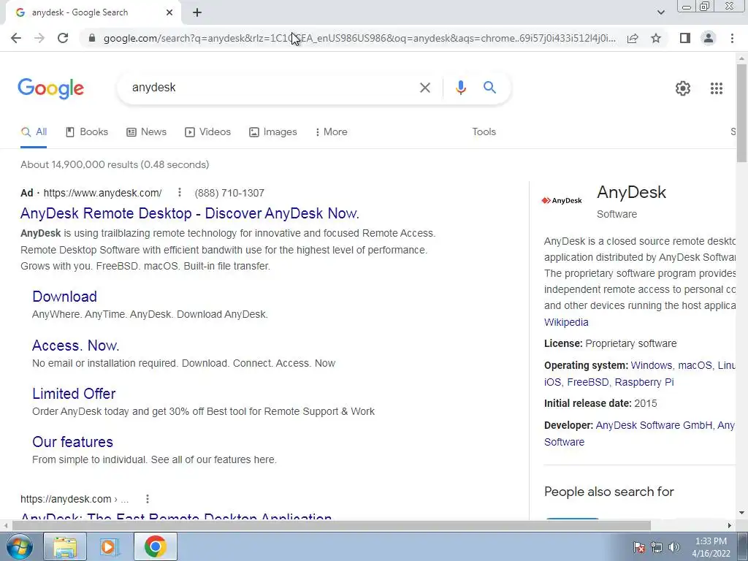
Task: Open Windows Explorer from the taskbar
Action: 65,546
